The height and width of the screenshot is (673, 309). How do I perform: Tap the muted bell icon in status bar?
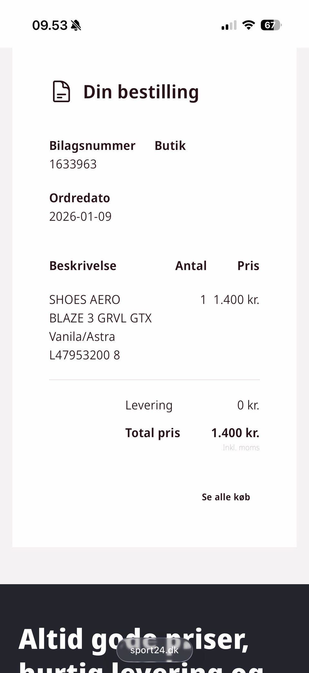point(76,25)
